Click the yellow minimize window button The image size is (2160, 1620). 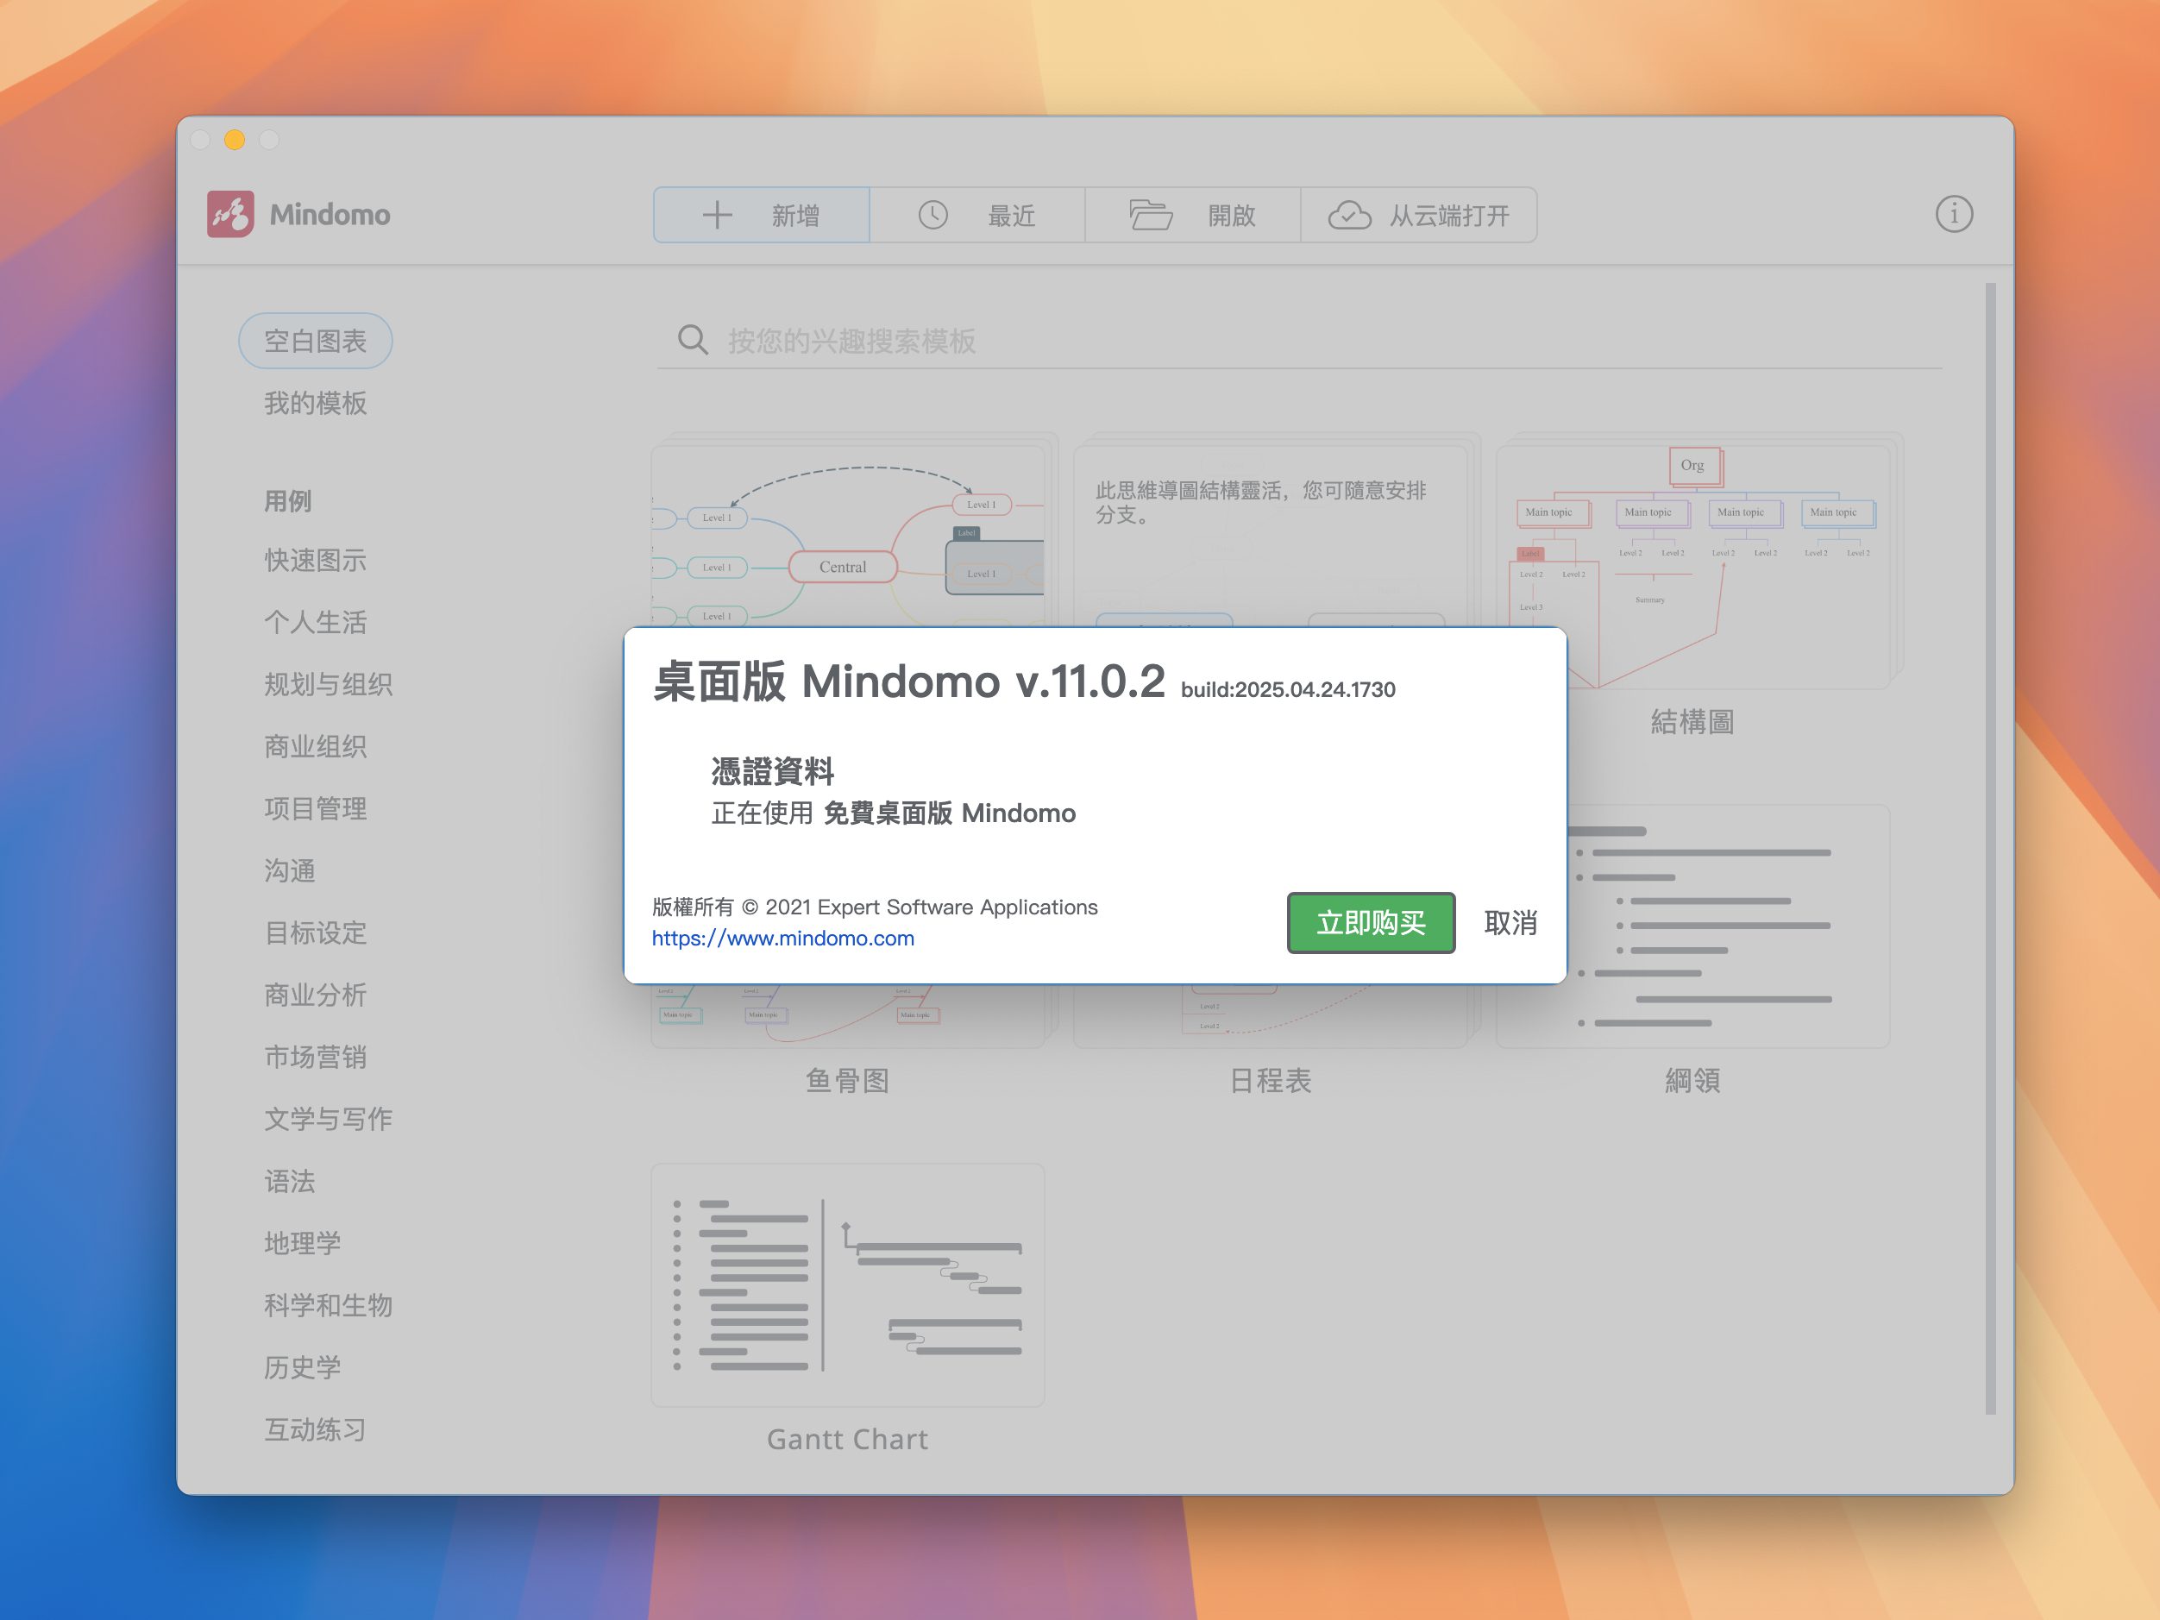pyautogui.click(x=235, y=140)
